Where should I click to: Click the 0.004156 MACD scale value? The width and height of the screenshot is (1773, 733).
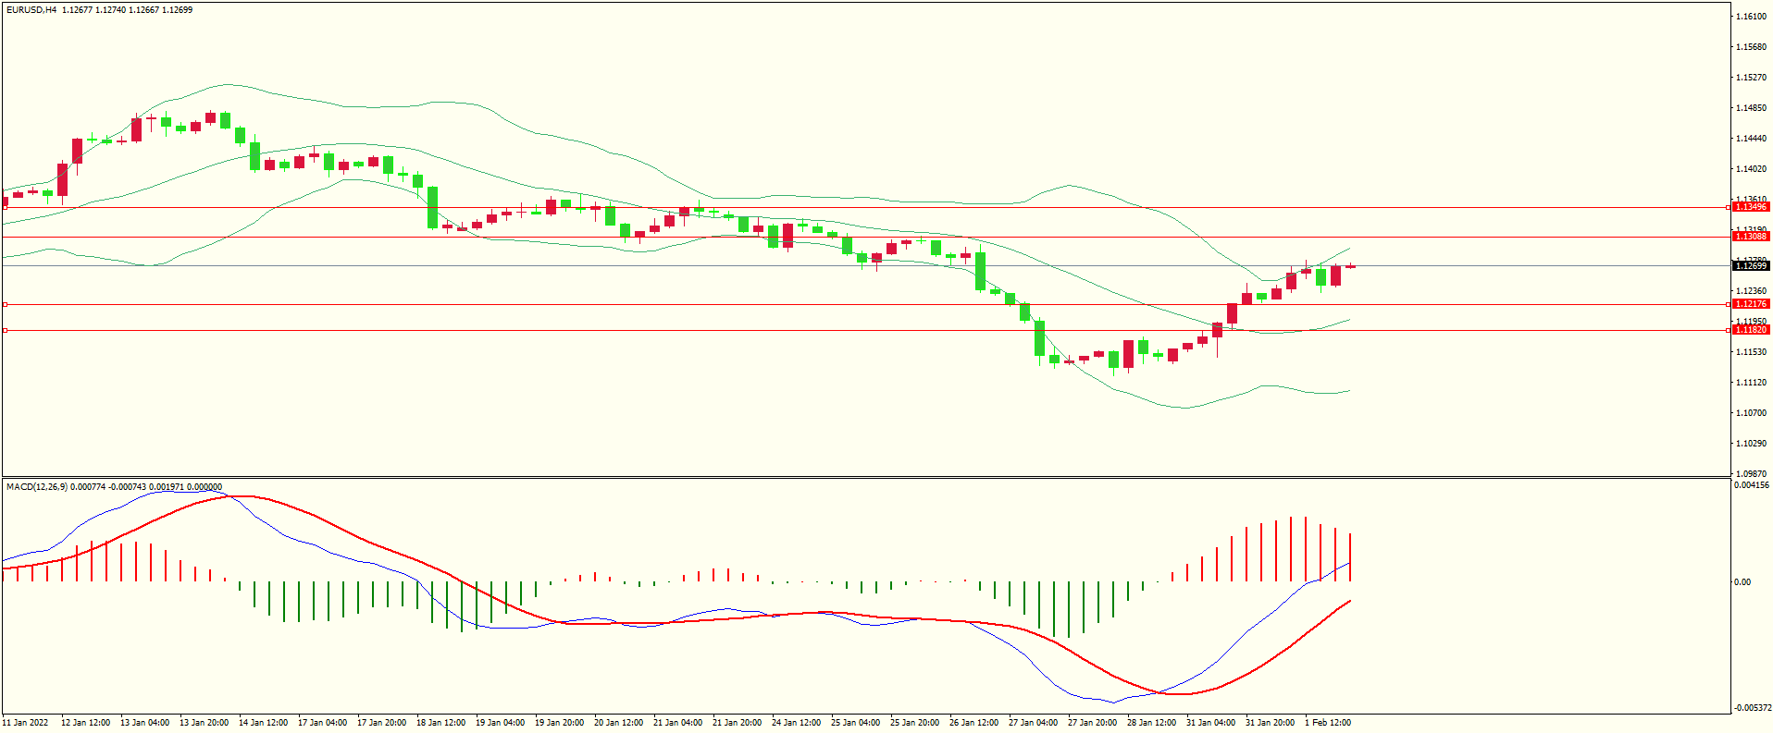click(x=1752, y=485)
